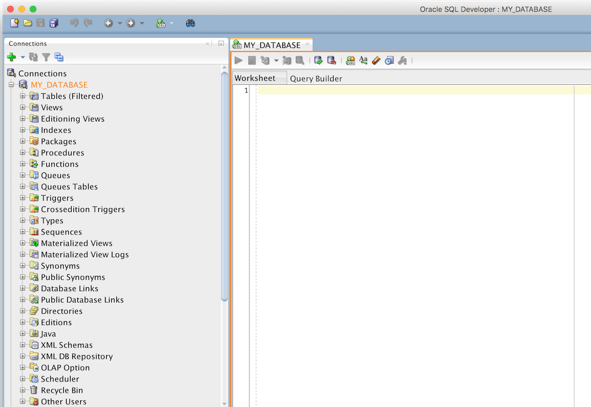Screen dimensions: 591x407
Task: Close the MY_DATABASE worksheet tab
Action: point(308,44)
